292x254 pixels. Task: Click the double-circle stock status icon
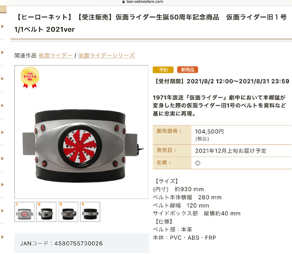pos(198,163)
